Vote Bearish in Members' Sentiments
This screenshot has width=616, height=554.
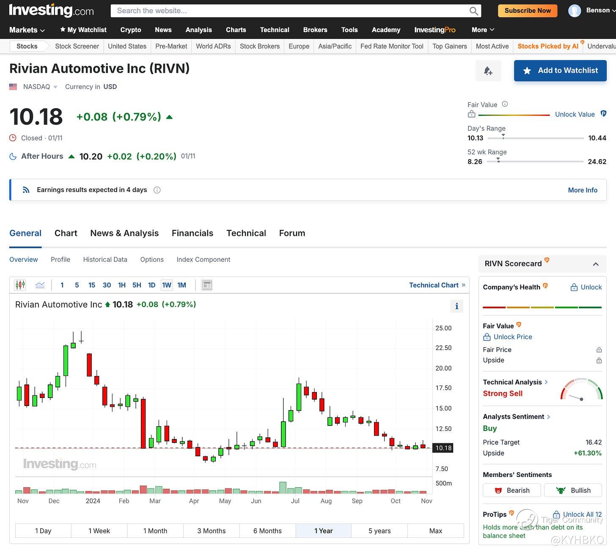coord(512,490)
